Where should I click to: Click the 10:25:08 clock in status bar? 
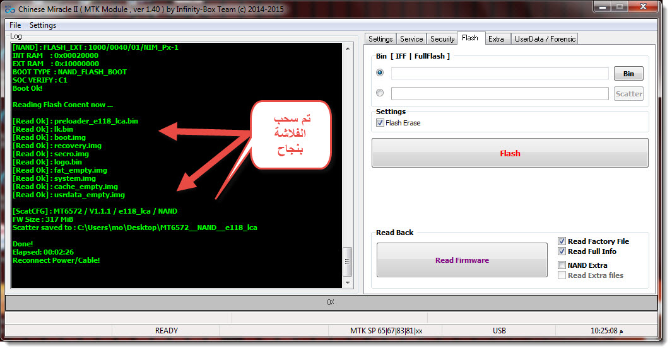coord(606,330)
